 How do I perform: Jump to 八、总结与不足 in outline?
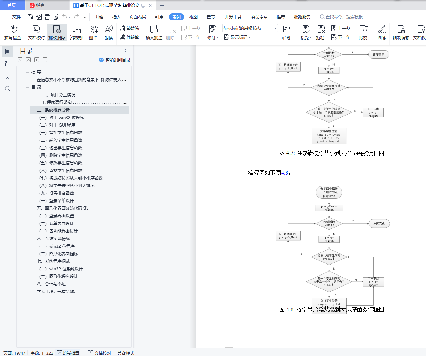tap(51, 284)
